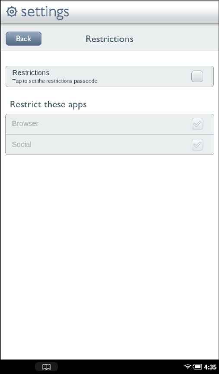This screenshot has width=219, height=374.
Task: Go Back to previous settings page
Action: click(x=24, y=39)
